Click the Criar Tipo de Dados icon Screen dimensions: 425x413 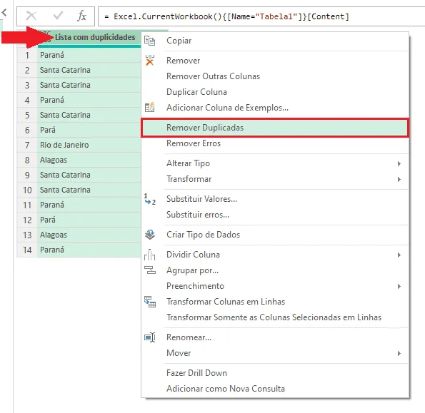[149, 235]
